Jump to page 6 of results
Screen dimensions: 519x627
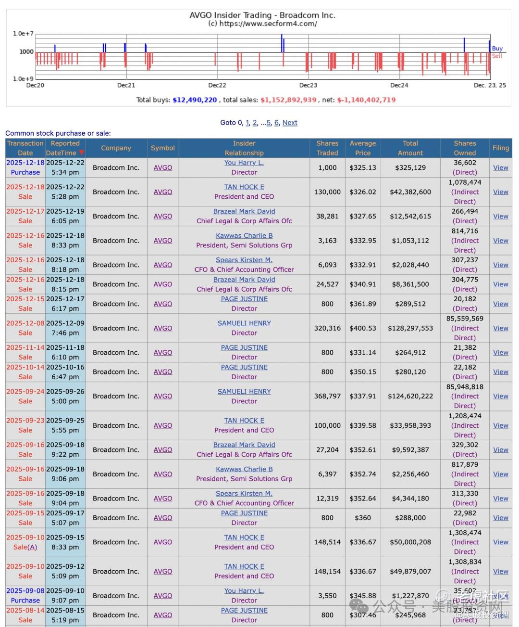click(276, 123)
